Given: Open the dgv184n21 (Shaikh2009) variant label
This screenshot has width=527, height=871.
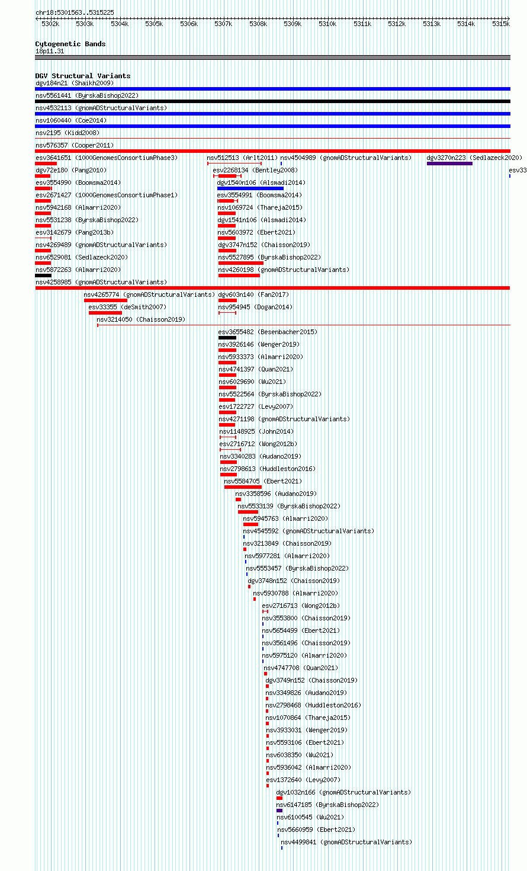Looking at the screenshot, I should coord(75,83).
